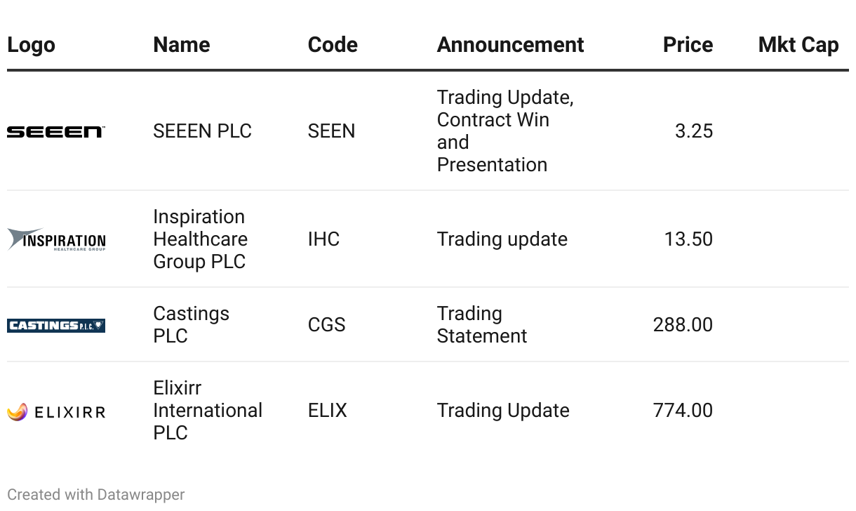Click the Castings P.L.C. logo
856x511 pixels.
[x=56, y=325]
